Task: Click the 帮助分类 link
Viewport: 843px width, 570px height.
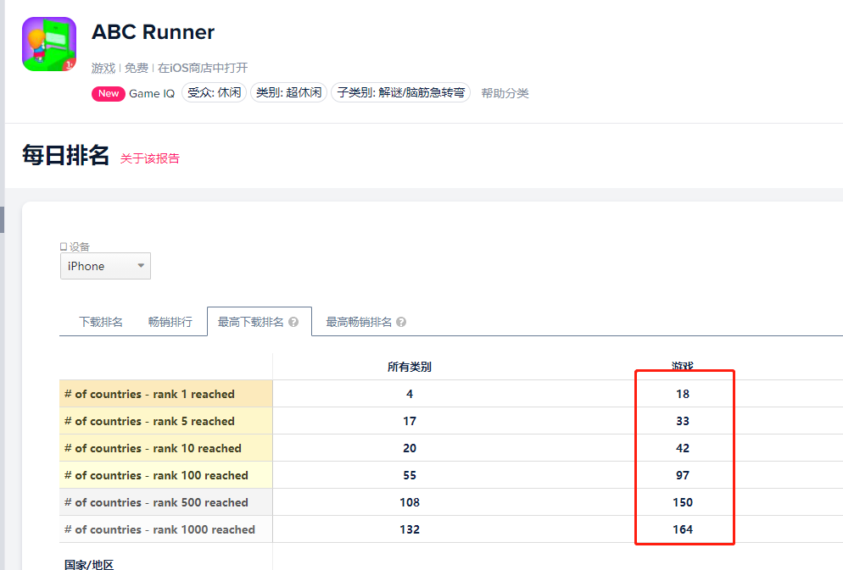Action: (x=506, y=94)
